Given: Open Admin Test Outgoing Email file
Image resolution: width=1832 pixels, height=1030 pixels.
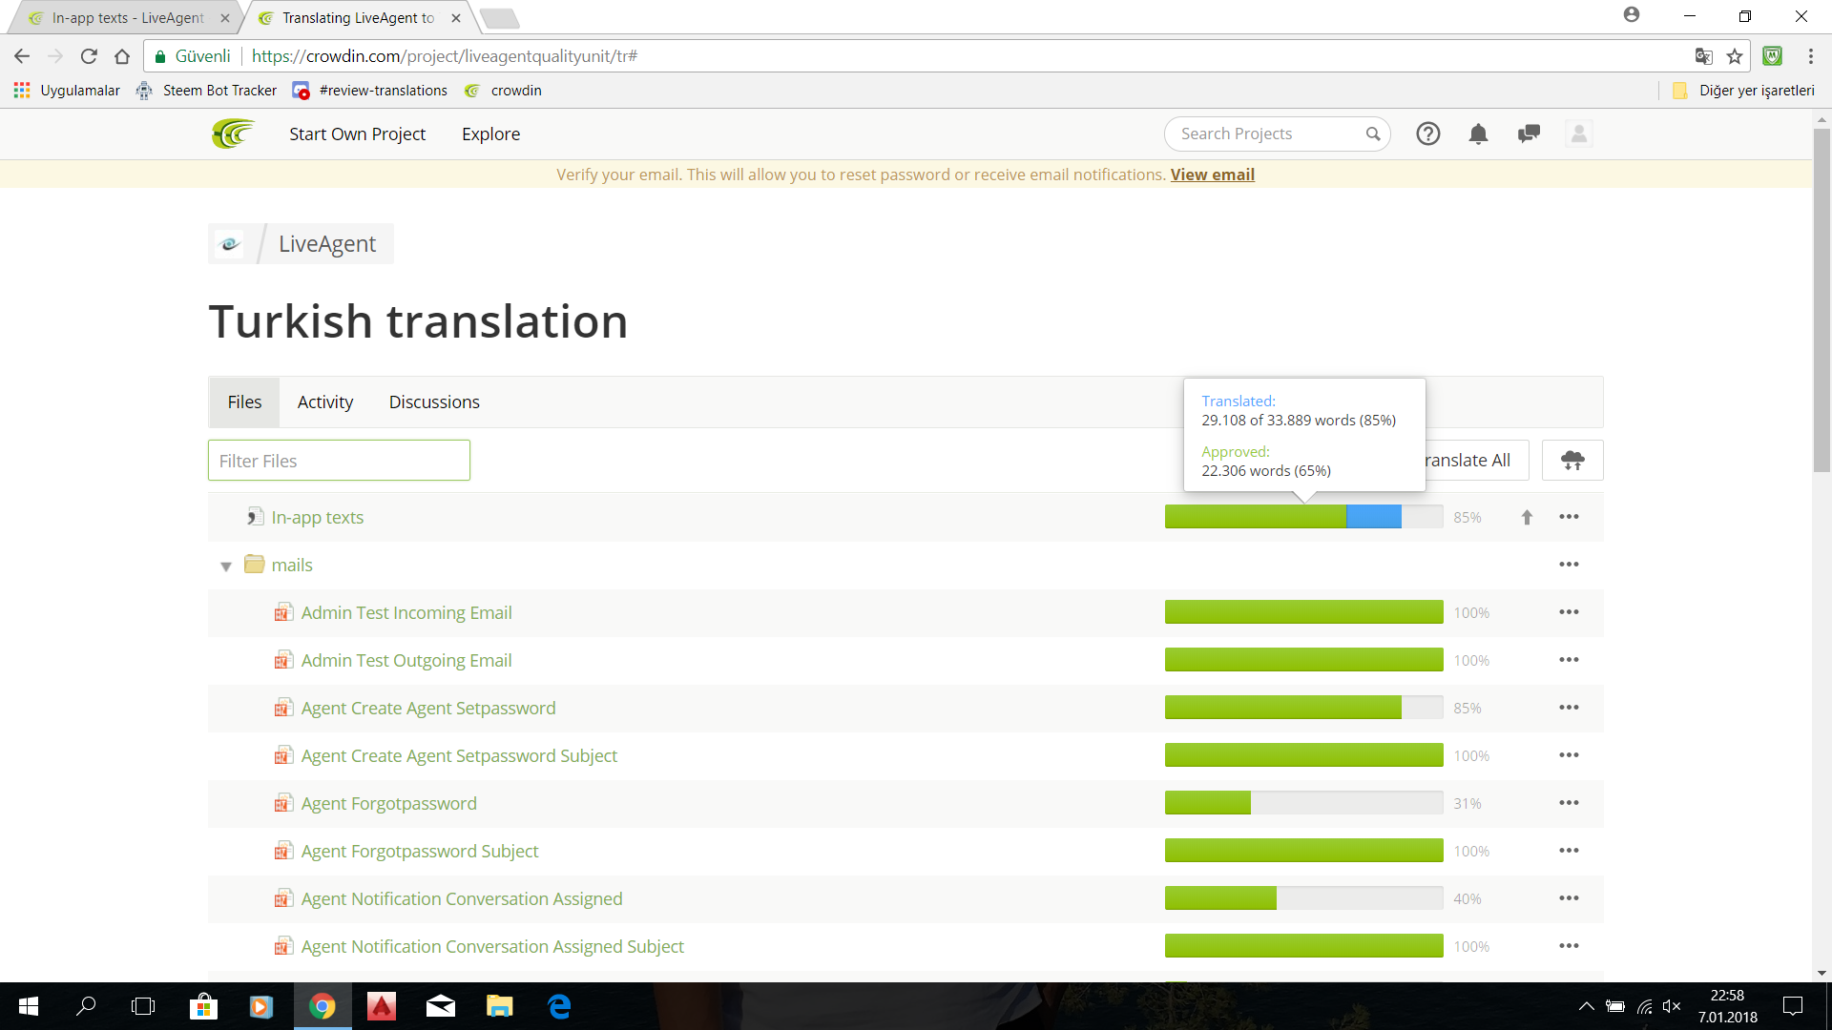Looking at the screenshot, I should 406,660.
